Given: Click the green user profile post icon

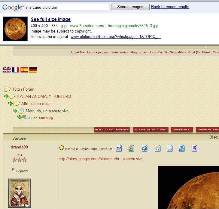Looking at the screenshot, I should pyautogui.click(x=131, y=148).
